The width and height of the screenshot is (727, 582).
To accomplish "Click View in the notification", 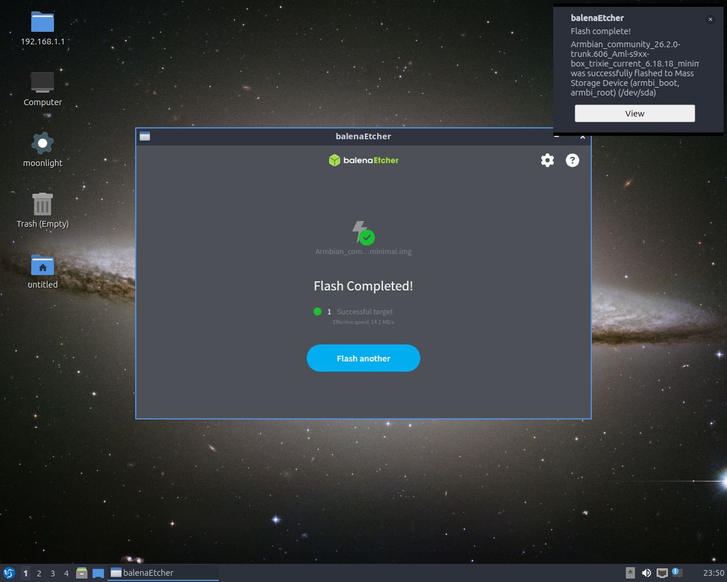I will [634, 113].
